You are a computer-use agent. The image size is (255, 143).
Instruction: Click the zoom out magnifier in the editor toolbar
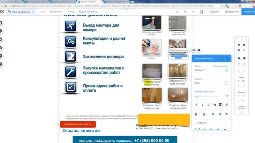[177, 12]
